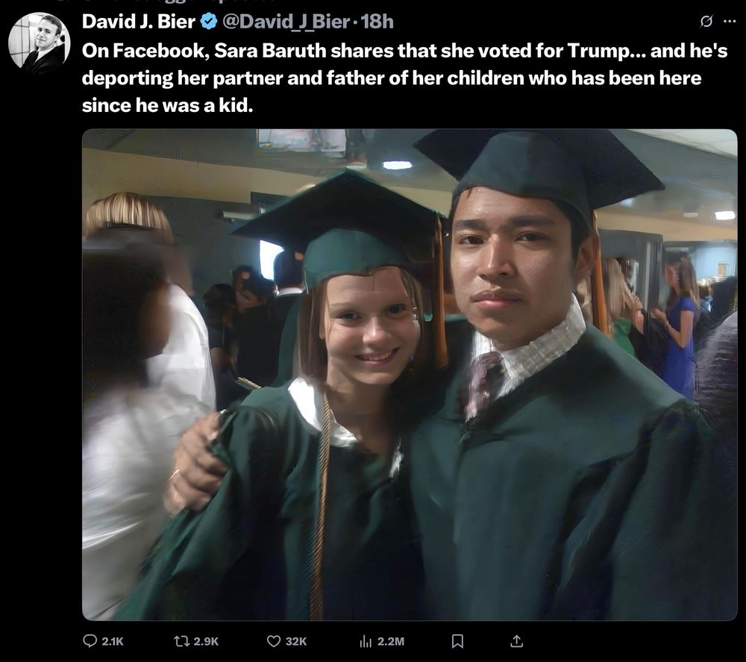Bookmark this post
The width and height of the screenshot is (746, 662).
[457, 641]
